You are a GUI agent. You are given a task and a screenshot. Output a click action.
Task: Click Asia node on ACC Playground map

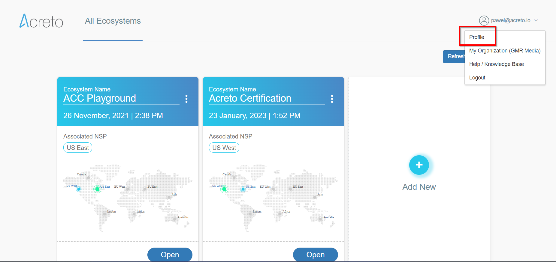pos(169,197)
